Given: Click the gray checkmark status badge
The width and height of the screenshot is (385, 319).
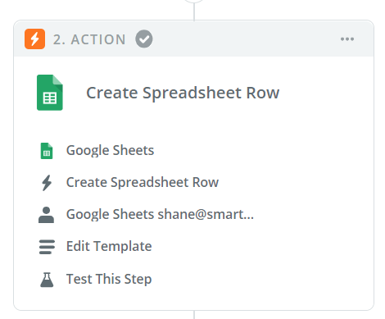Looking at the screenshot, I should (144, 39).
